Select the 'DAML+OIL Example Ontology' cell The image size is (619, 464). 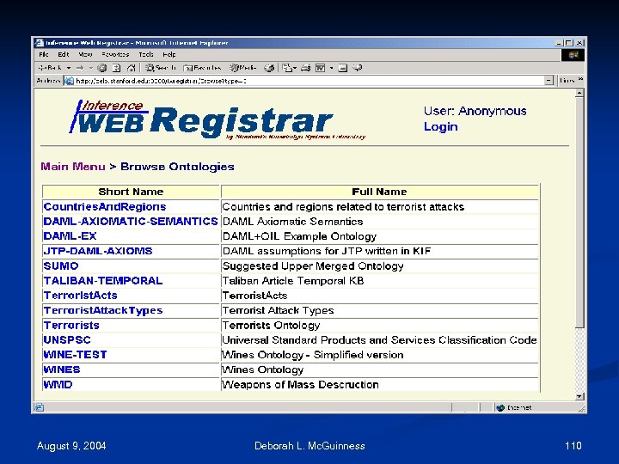point(379,236)
